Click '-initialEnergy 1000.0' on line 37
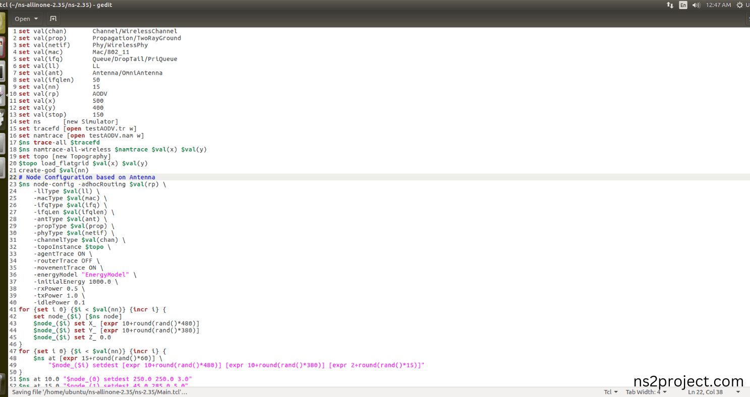 point(72,282)
